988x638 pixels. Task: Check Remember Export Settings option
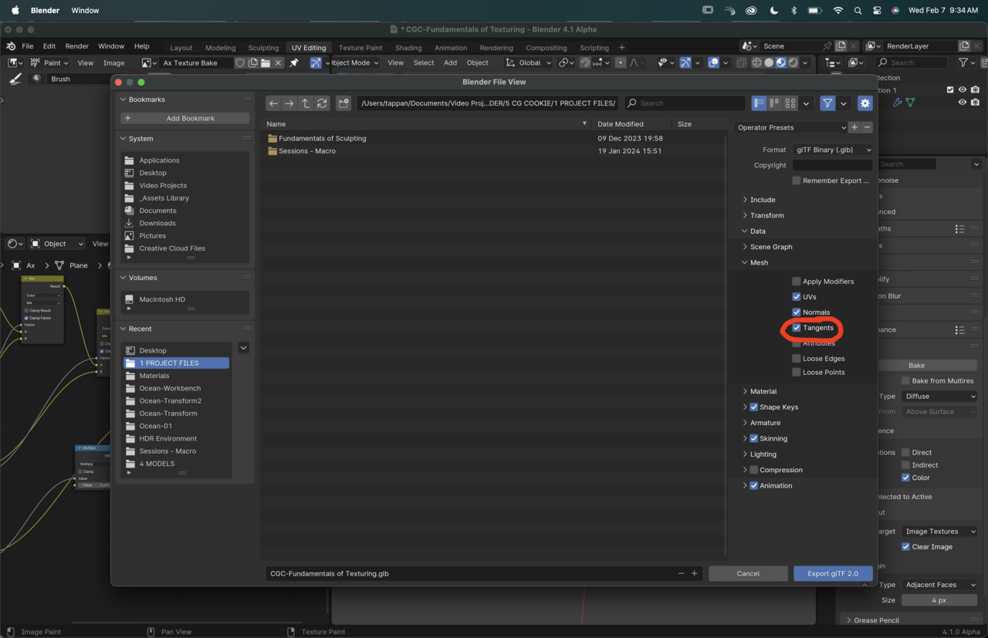(797, 181)
